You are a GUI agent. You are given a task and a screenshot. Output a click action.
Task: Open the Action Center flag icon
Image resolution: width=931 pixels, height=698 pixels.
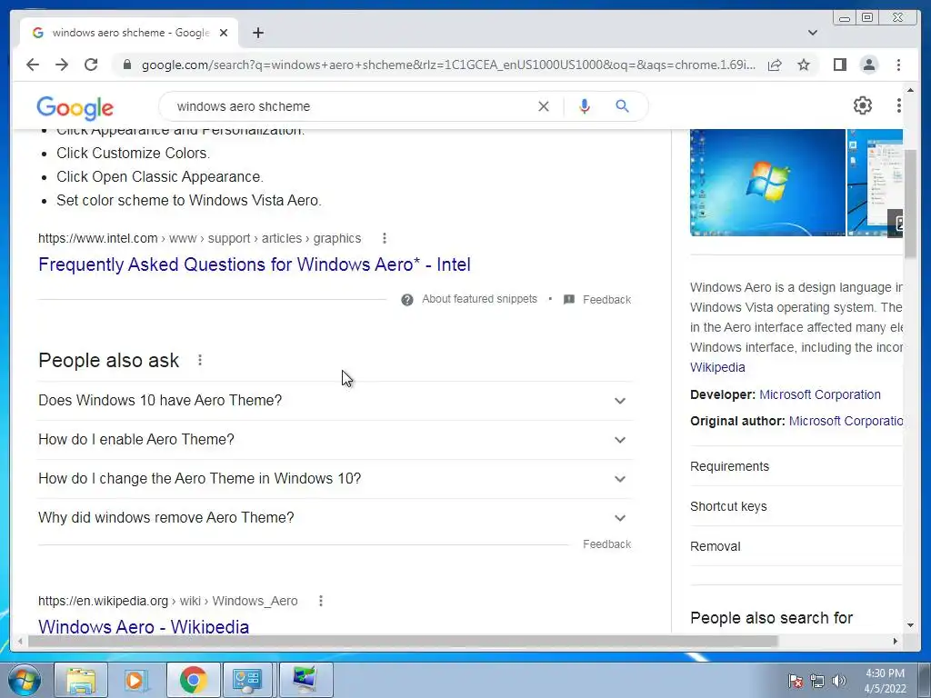pos(796,681)
